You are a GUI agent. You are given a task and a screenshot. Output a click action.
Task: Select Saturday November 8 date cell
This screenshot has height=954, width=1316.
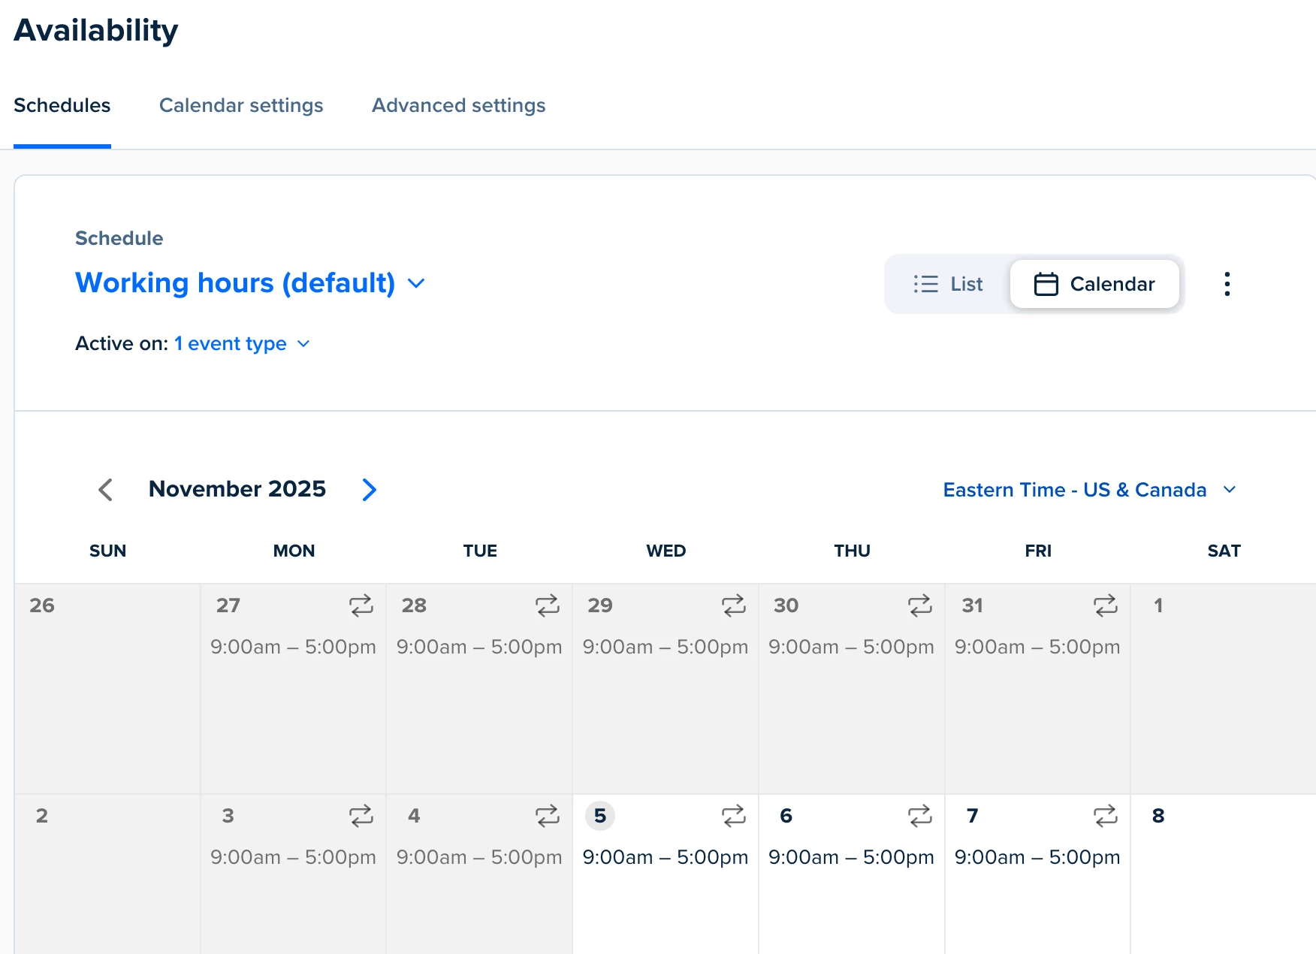click(x=1224, y=874)
